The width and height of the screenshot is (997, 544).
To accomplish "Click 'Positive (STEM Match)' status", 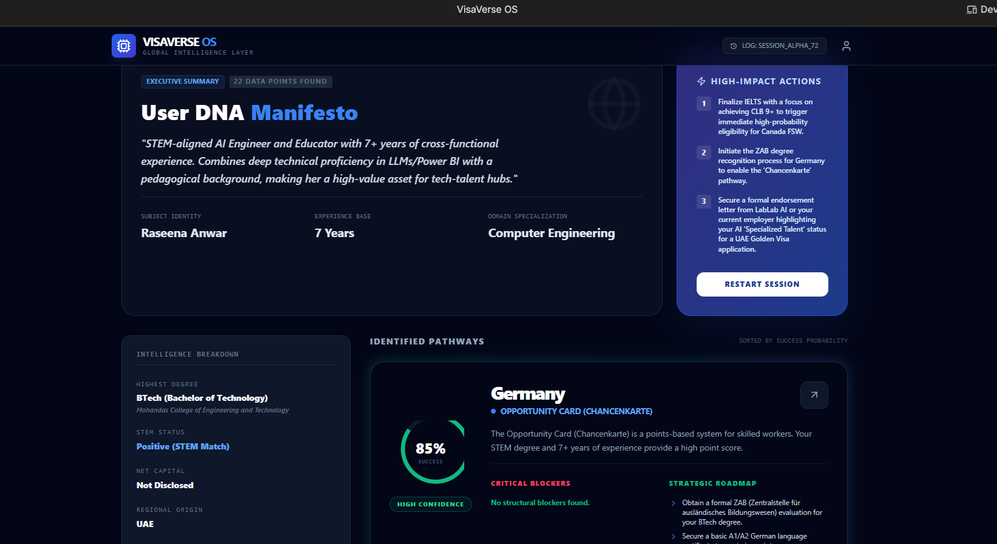I will tap(183, 447).
